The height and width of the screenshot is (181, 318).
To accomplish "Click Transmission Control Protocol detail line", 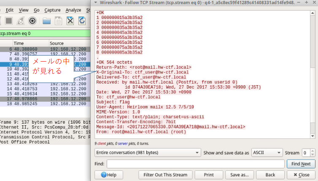I will [45, 137].
